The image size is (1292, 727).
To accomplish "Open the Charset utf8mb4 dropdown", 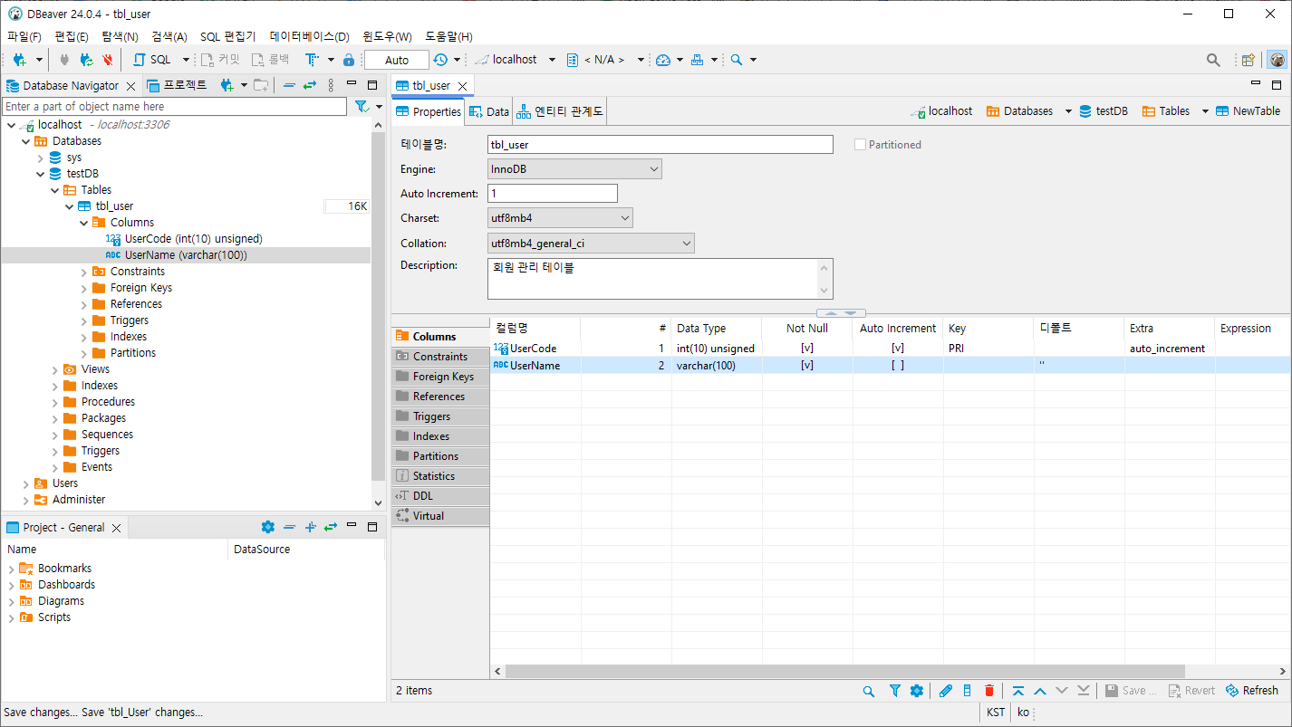I will point(560,218).
